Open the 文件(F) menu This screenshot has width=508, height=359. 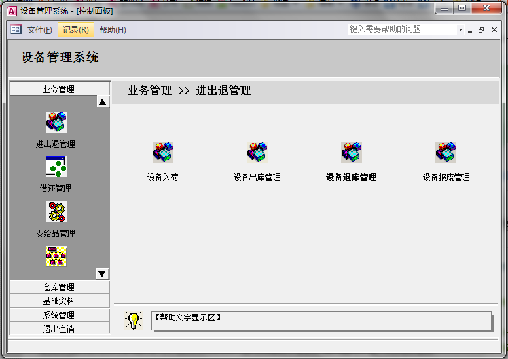click(x=39, y=30)
